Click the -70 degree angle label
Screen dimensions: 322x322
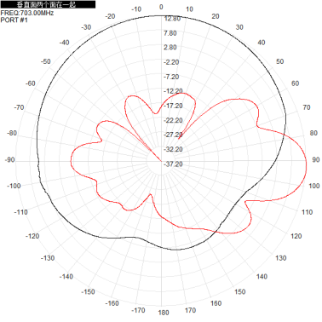[19, 107]
